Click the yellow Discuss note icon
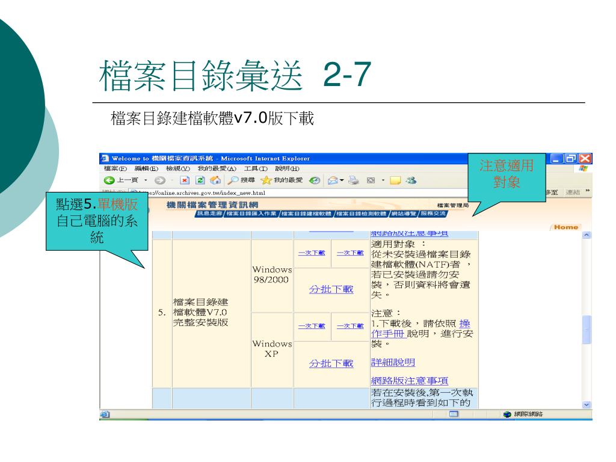Viewport: 616px width, 462px height. [395, 180]
